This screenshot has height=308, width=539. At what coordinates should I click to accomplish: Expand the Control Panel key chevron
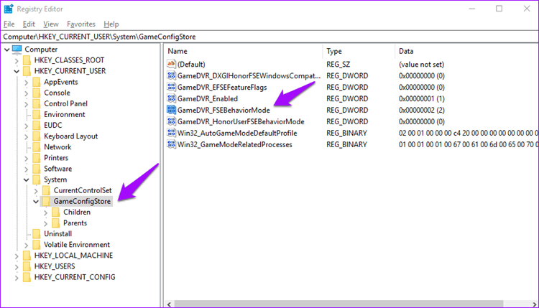pyautogui.click(x=26, y=104)
